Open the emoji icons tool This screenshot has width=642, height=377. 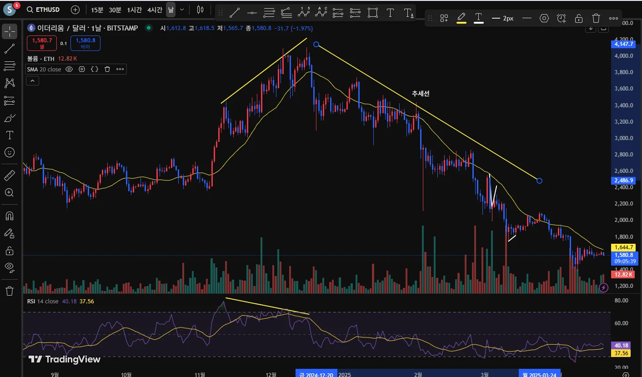(x=10, y=152)
